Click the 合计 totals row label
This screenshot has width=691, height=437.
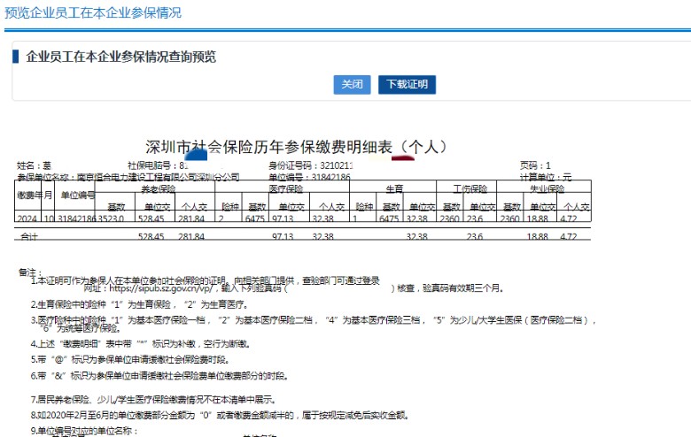30,237
